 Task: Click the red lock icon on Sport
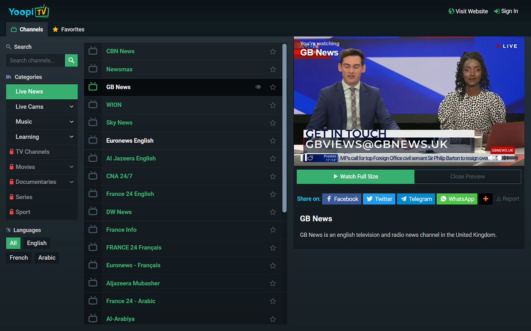click(x=12, y=212)
